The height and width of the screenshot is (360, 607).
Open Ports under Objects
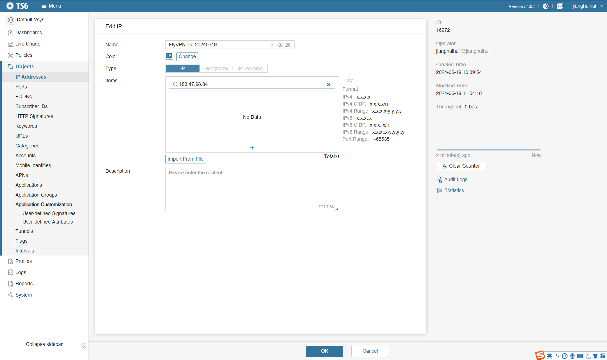point(21,87)
